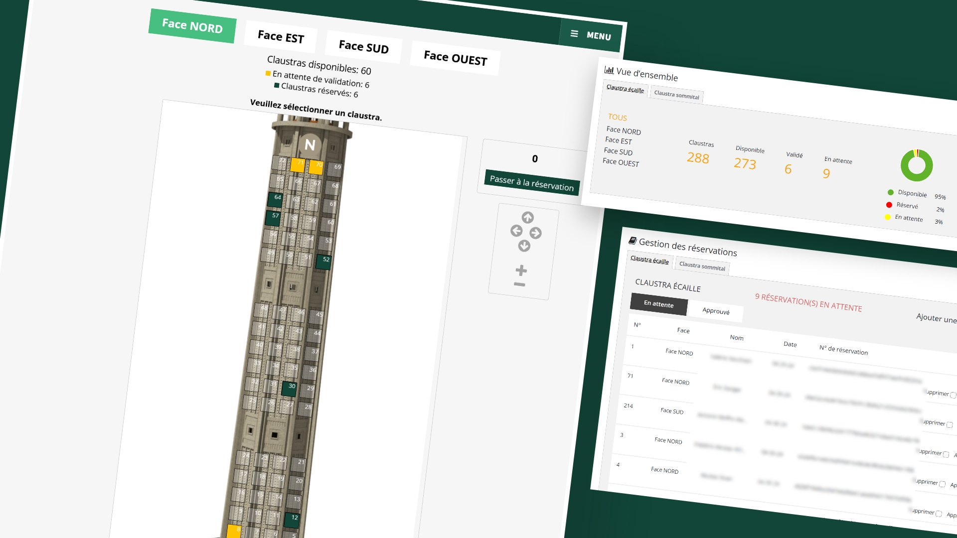The height and width of the screenshot is (538, 957).
Task: Open Claustra sommital tab in Gestion des réservations
Action: point(702,266)
